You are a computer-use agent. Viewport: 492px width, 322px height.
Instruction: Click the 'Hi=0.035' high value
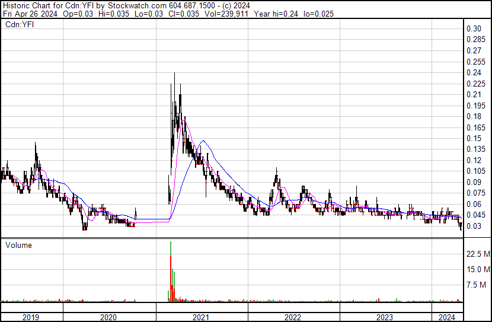pyautogui.click(x=114, y=14)
